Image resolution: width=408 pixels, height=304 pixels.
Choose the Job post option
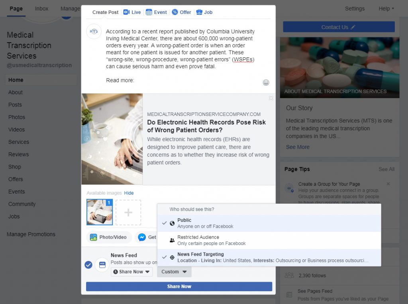[204, 12]
